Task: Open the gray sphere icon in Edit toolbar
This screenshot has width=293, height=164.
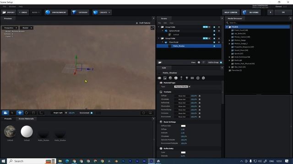Action: [x=170, y=78]
